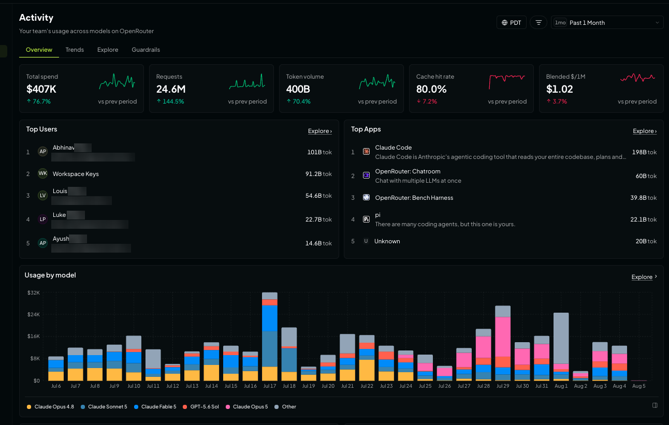Viewport: 669px width, 425px height.
Task: Click the $407K total spend value
Action: click(x=41, y=89)
